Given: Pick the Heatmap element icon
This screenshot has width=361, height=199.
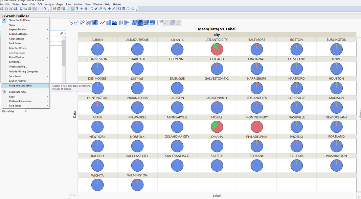Looking at the screenshot, I should (134, 22).
